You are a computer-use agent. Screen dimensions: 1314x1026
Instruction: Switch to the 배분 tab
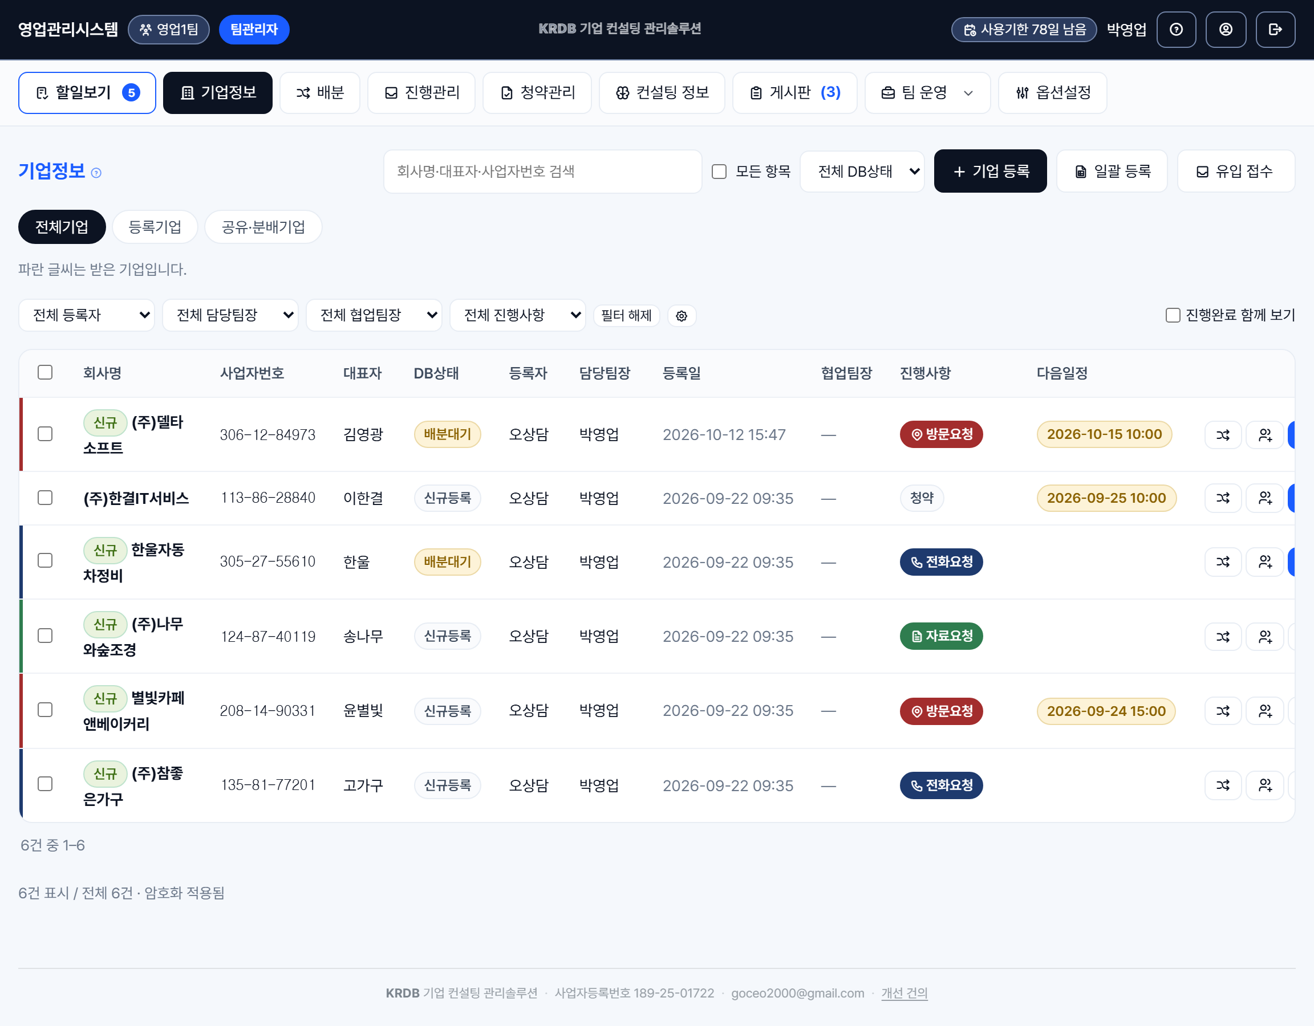(319, 92)
